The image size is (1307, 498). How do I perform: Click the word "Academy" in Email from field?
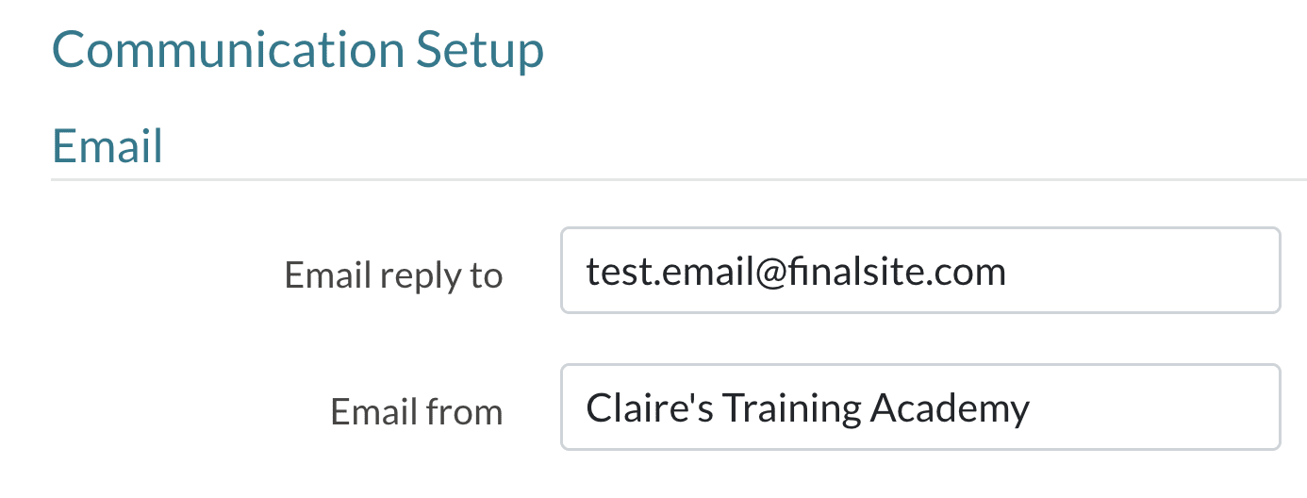pos(950,408)
